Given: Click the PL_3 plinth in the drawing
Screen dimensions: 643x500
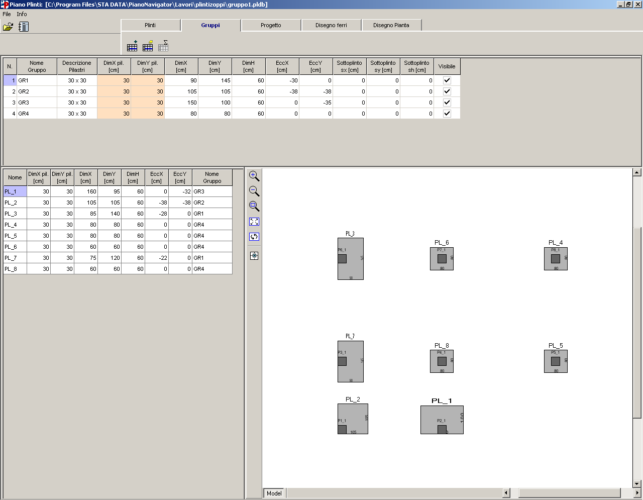Looking at the screenshot, I should [x=351, y=259].
